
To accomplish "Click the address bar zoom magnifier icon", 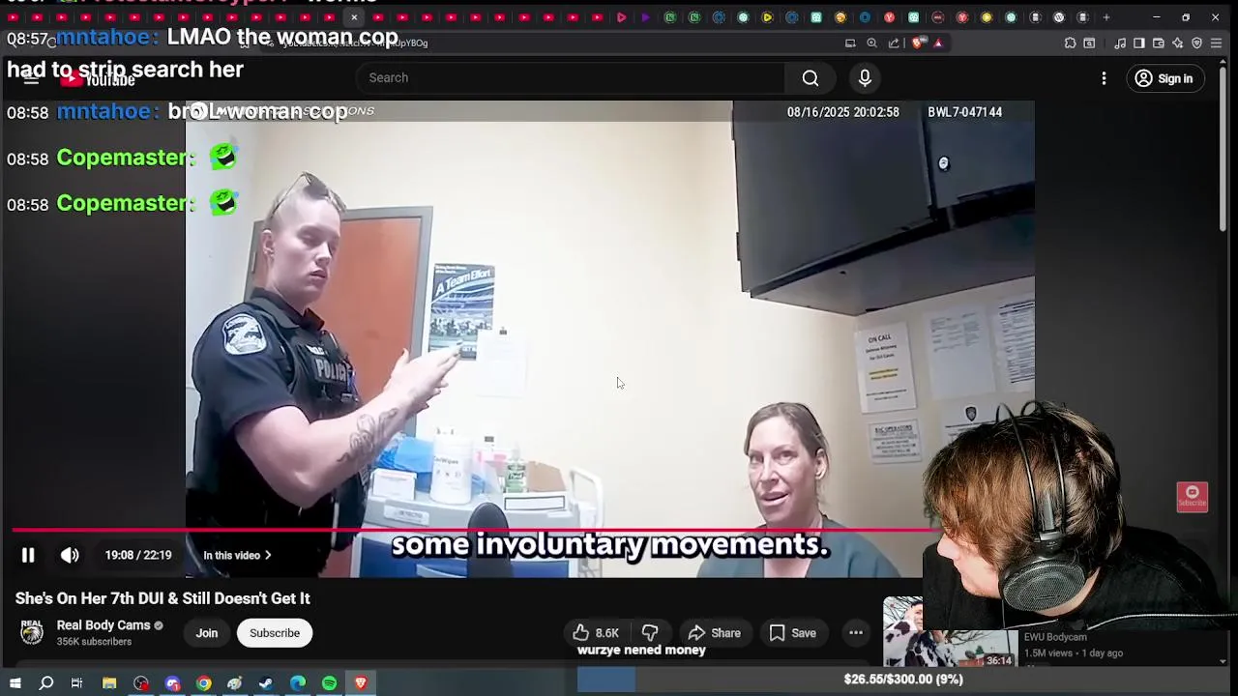I will click(871, 43).
